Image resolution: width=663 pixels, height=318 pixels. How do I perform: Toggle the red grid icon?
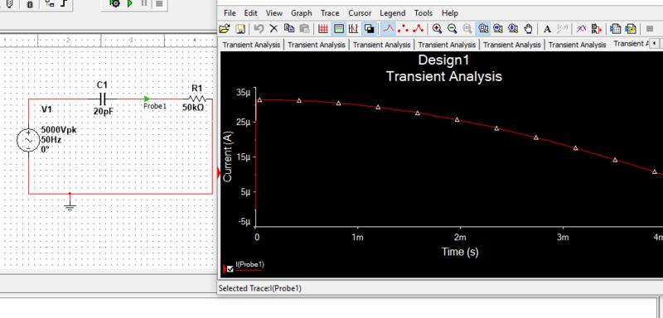[323, 29]
